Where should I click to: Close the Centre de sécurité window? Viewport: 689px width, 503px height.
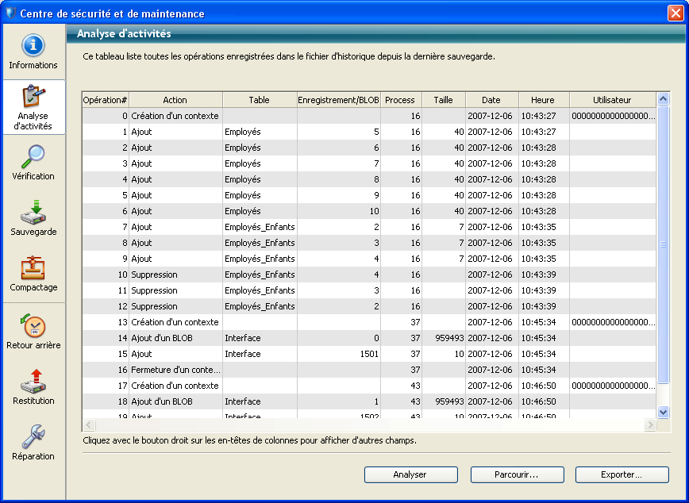pos(676,13)
